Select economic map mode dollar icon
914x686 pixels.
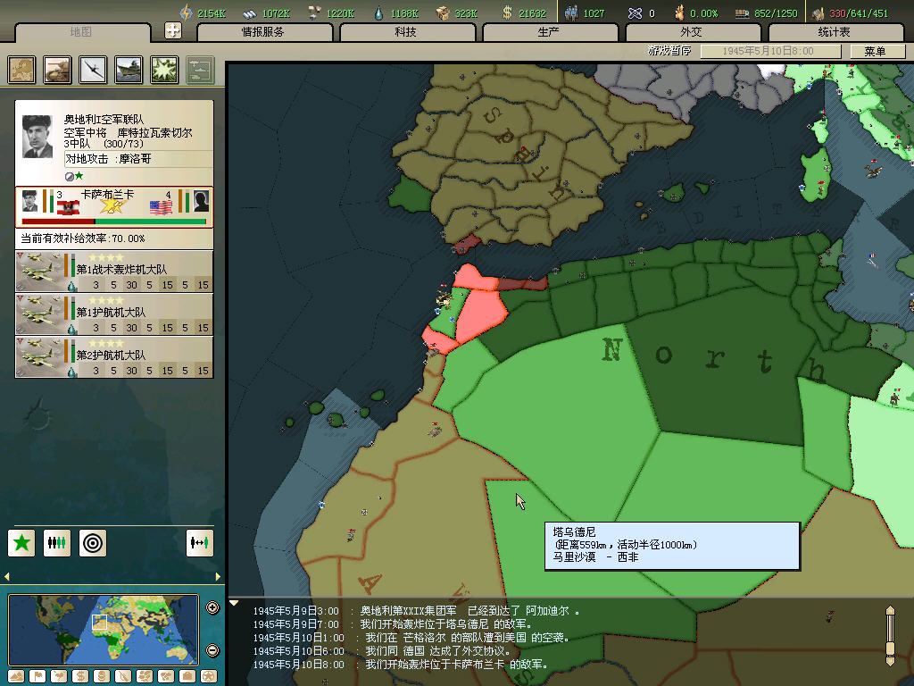click(x=80, y=676)
